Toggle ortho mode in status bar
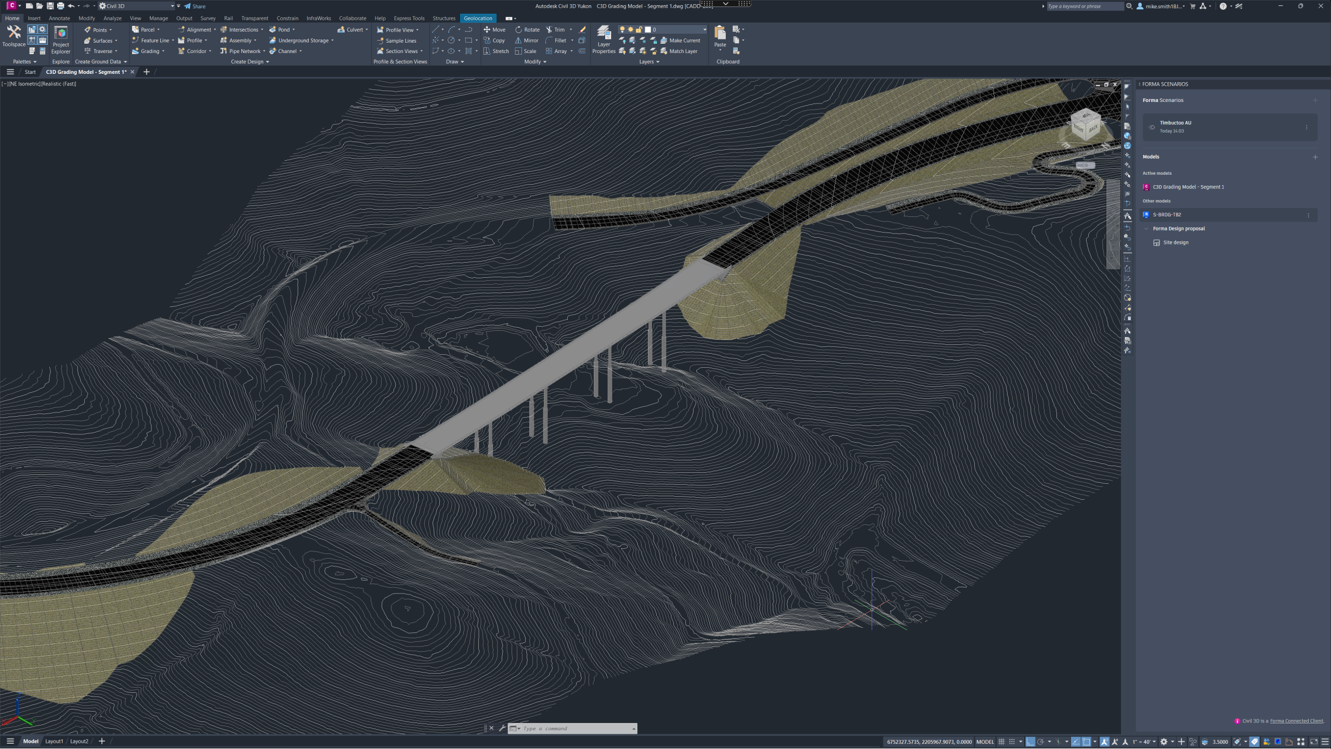 pyautogui.click(x=1029, y=742)
